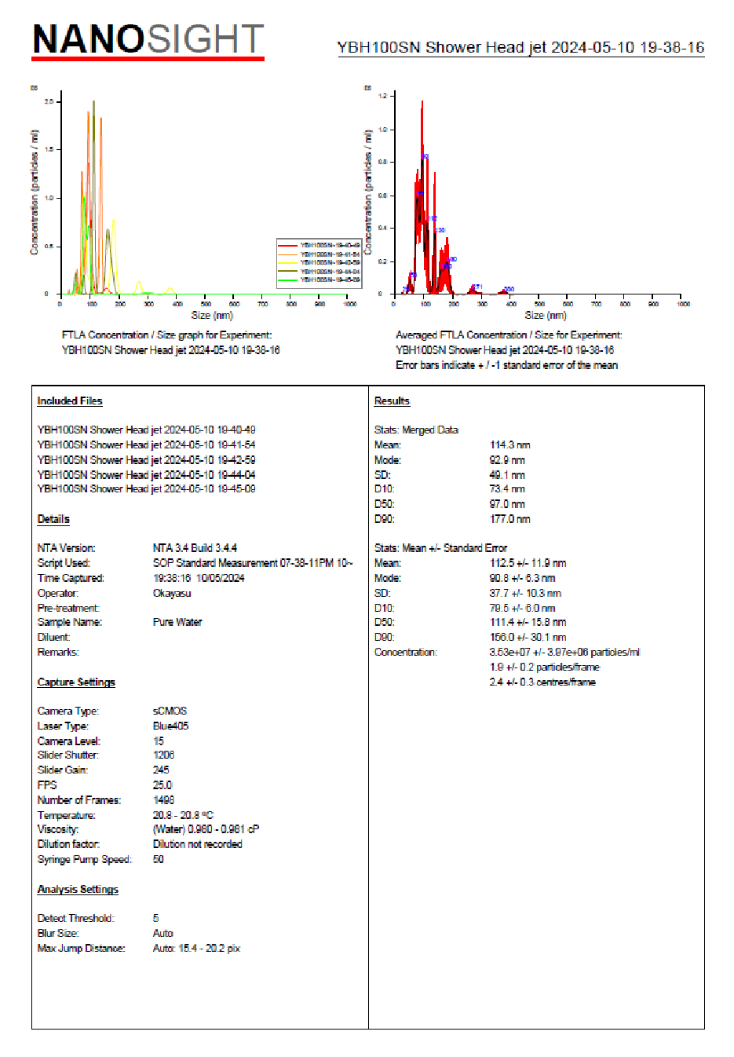This screenshot has width=734, height=1057.
Task: Click the SD value '37.7 +/- 10.3 nm'
Action: coord(525,593)
